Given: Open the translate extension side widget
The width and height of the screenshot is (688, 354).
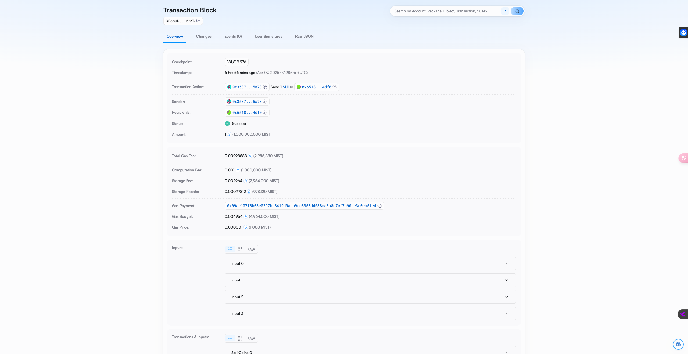Looking at the screenshot, I should pyautogui.click(x=683, y=158).
